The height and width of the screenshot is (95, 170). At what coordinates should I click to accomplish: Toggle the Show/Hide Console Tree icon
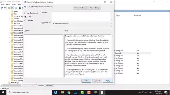coord(12,8)
